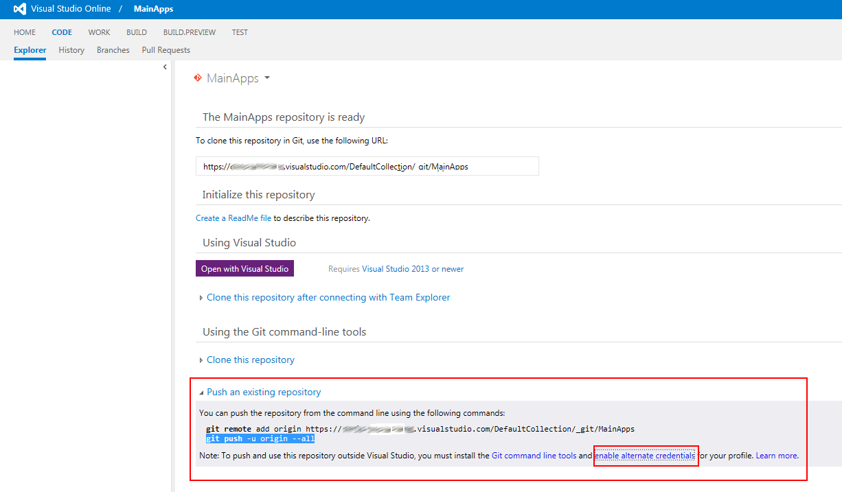This screenshot has width=842, height=492.
Task: Click the Visual Studio Online title
Action: pyautogui.click(x=71, y=9)
